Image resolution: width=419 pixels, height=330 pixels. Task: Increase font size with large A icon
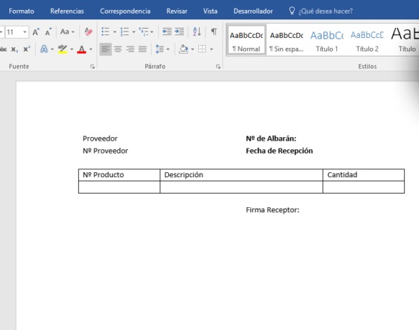coord(36,32)
